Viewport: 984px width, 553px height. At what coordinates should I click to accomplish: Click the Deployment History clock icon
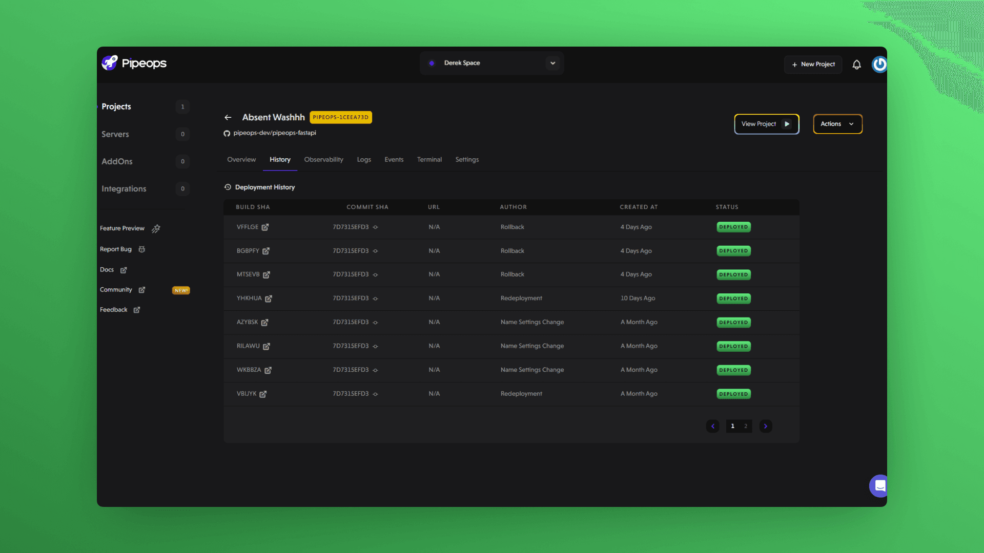(228, 187)
